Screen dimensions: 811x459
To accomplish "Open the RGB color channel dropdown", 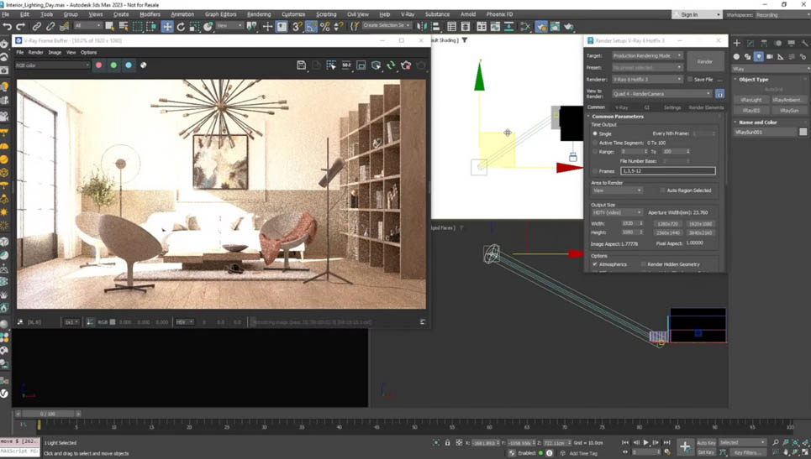I will point(52,65).
